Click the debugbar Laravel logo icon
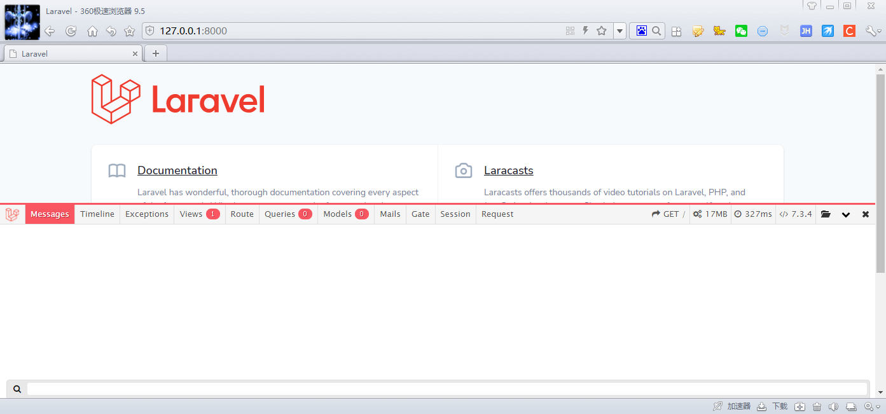886x414 pixels. (x=12, y=214)
